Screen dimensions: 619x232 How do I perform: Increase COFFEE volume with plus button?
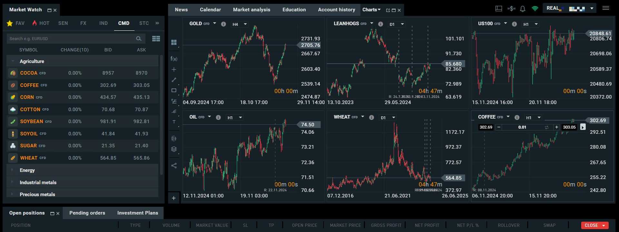click(556, 127)
